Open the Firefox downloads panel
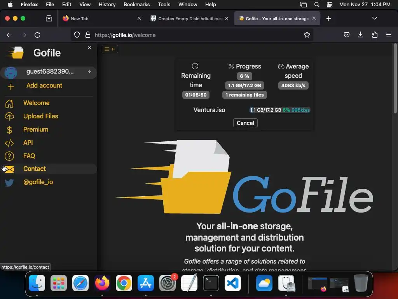 pos(360,35)
